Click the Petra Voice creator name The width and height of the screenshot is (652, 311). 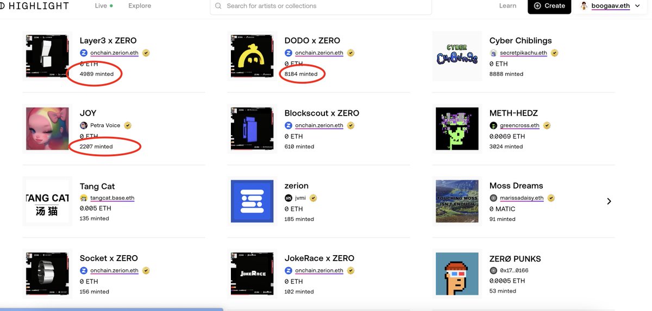[x=105, y=125]
